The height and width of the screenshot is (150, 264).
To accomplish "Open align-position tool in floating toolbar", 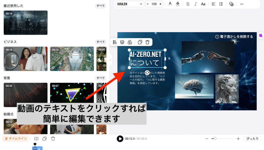I will (115, 42).
